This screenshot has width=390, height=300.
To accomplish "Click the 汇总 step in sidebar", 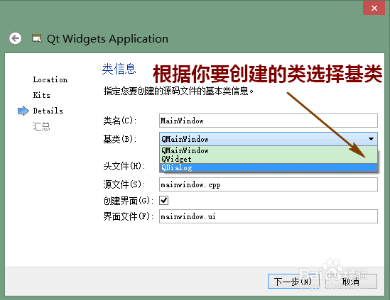I will click(41, 126).
